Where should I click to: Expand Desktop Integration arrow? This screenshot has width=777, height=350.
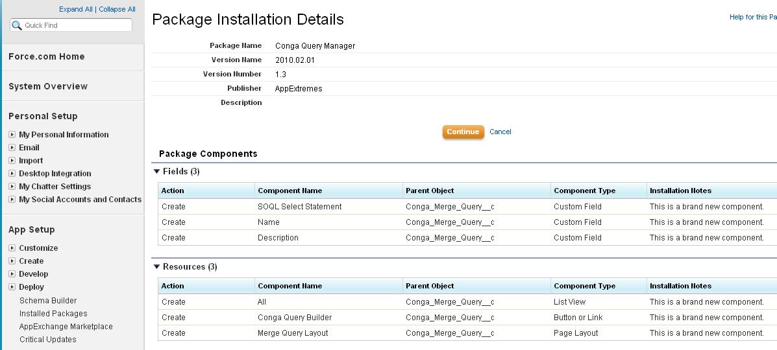click(12, 173)
